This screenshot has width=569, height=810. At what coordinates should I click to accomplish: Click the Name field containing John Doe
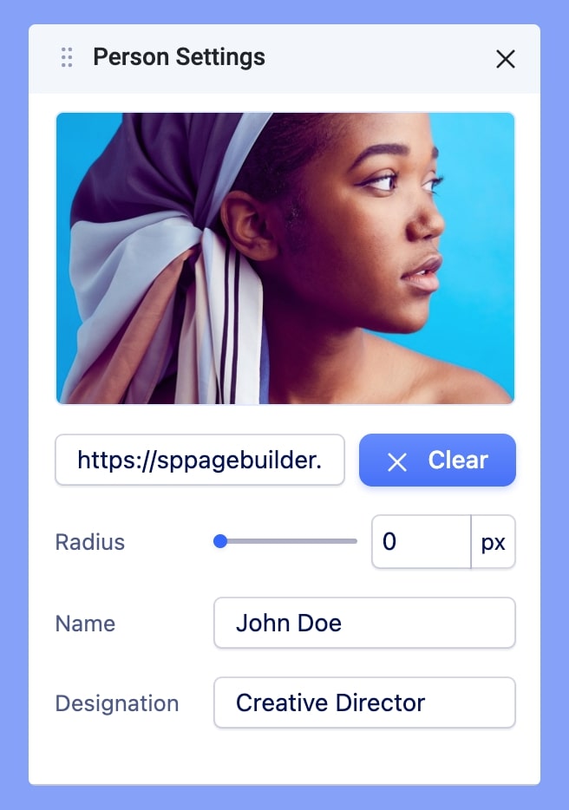tap(364, 623)
